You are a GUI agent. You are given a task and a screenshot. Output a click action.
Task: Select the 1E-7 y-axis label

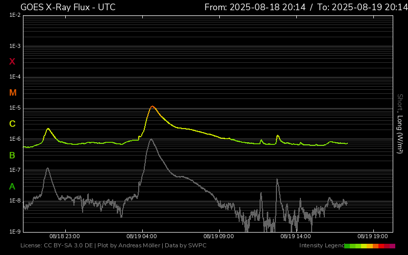point(15,170)
